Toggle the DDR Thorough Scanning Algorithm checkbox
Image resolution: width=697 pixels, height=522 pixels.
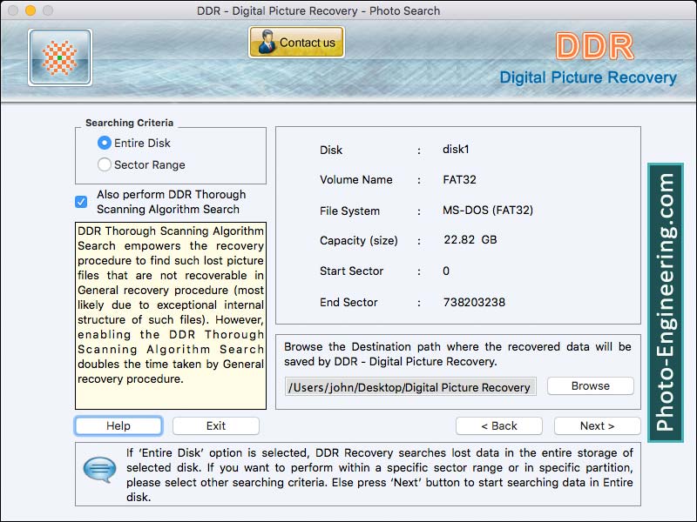[x=81, y=202]
